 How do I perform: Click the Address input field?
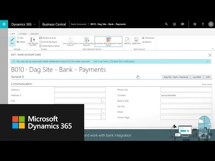[80, 89]
